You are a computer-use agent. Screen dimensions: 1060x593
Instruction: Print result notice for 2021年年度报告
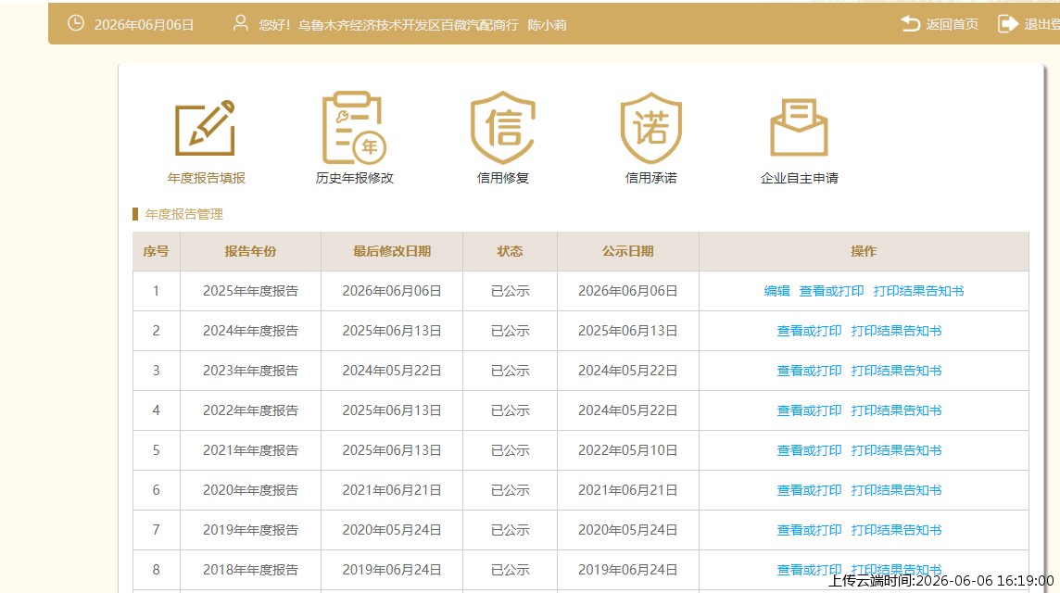[x=896, y=450]
